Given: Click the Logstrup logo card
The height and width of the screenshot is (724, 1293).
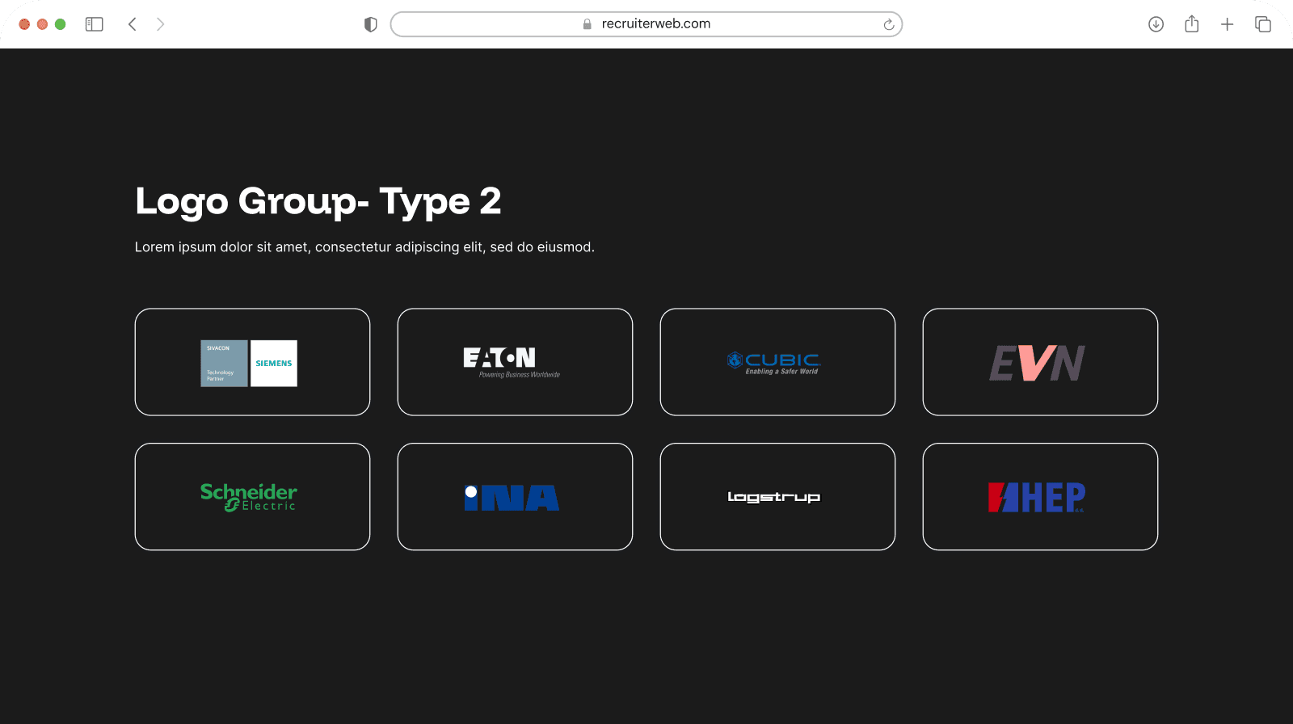Looking at the screenshot, I should click(777, 497).
